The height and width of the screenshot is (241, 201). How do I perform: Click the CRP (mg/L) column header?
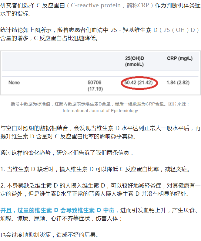[x=179, y=58]
